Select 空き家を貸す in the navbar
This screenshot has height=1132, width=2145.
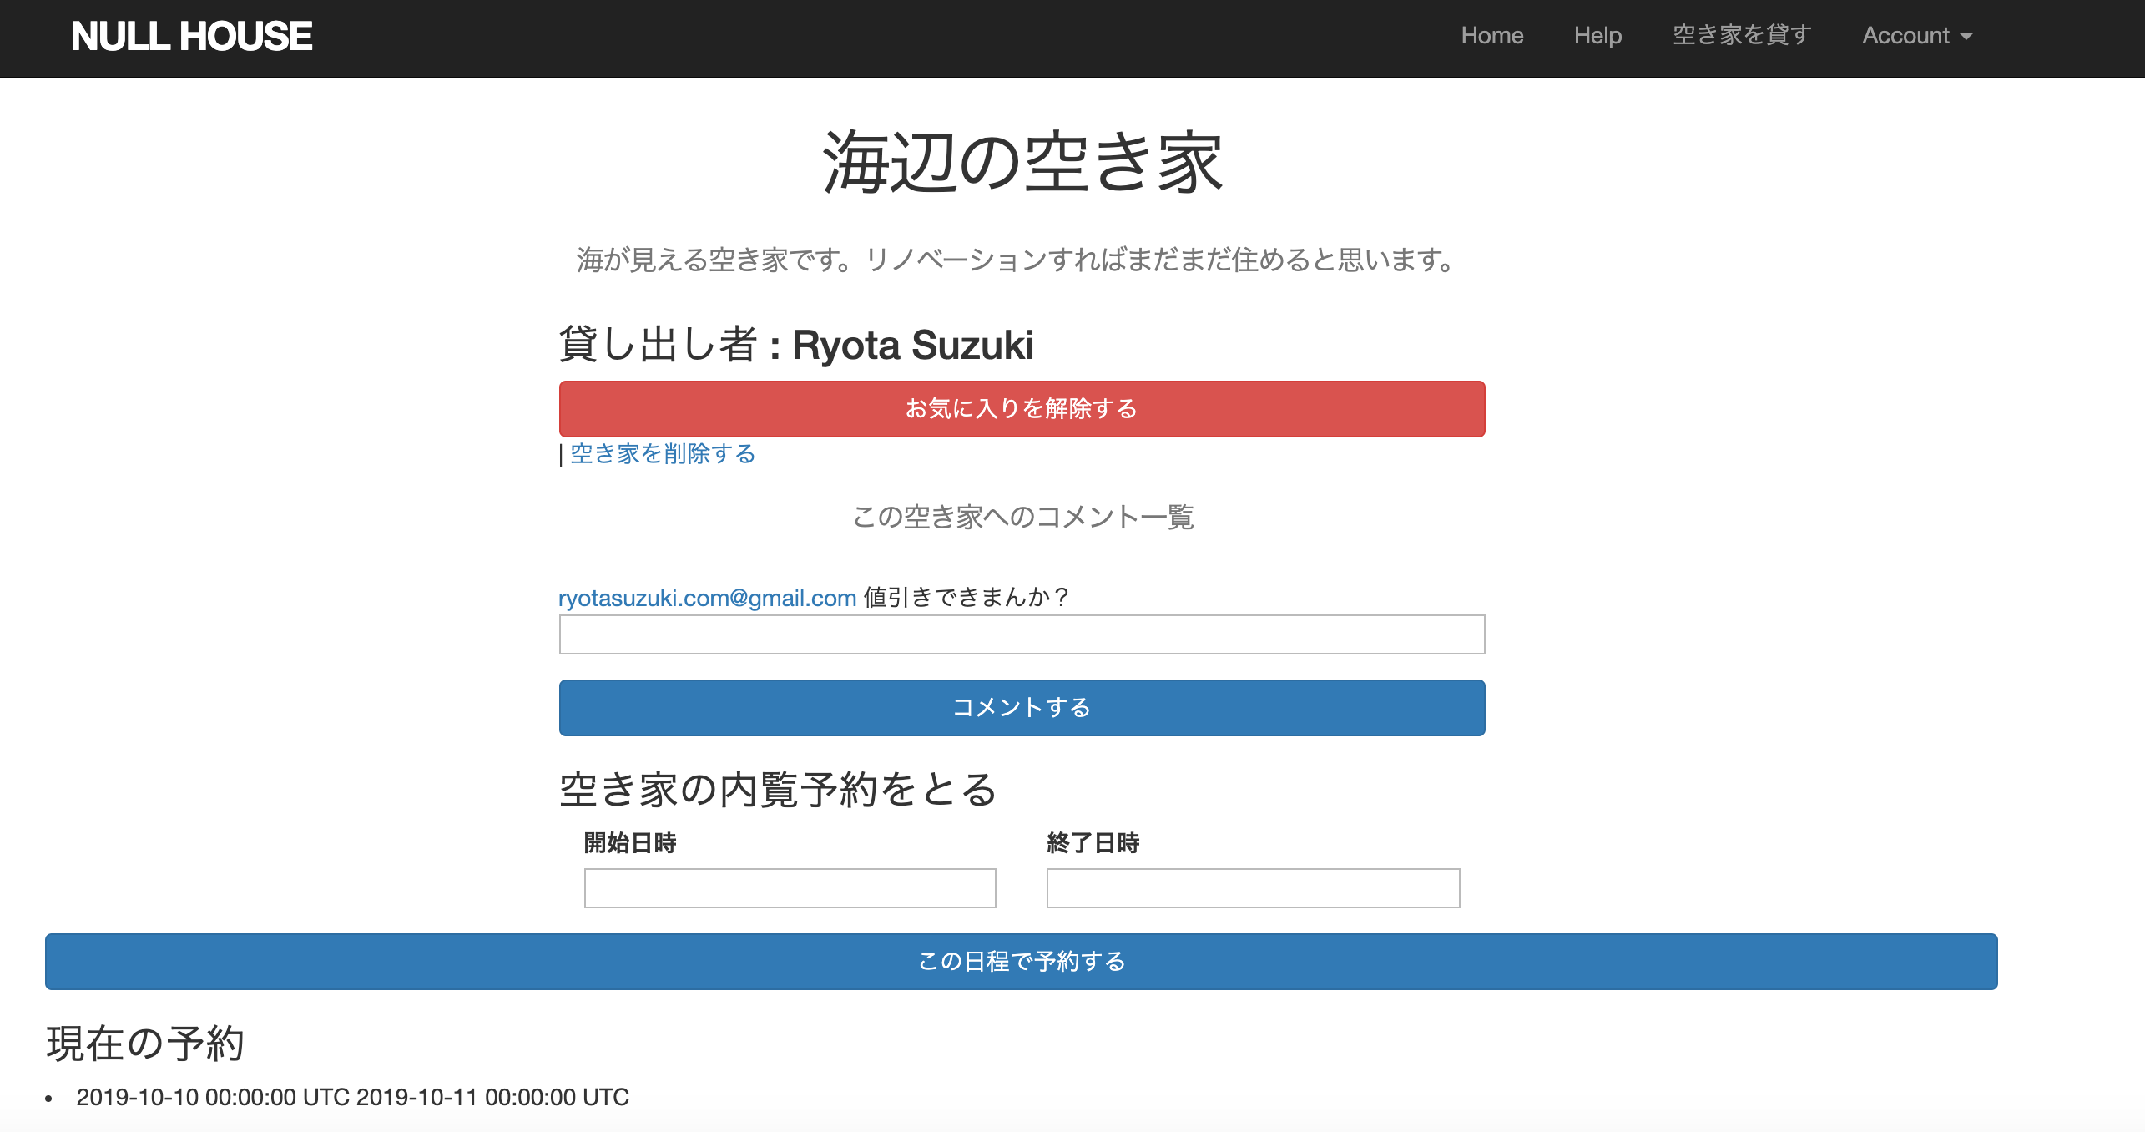[1741, 36]
